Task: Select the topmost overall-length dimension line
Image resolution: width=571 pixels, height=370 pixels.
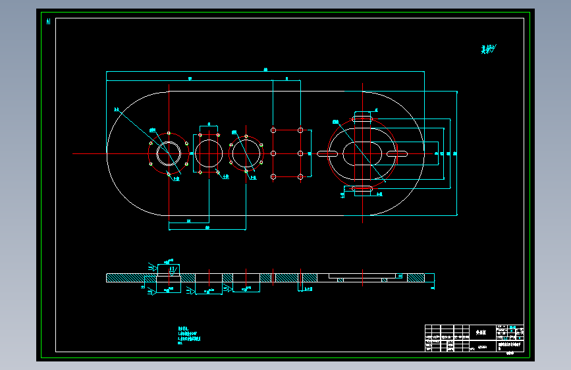Action: tap(265, 71)
